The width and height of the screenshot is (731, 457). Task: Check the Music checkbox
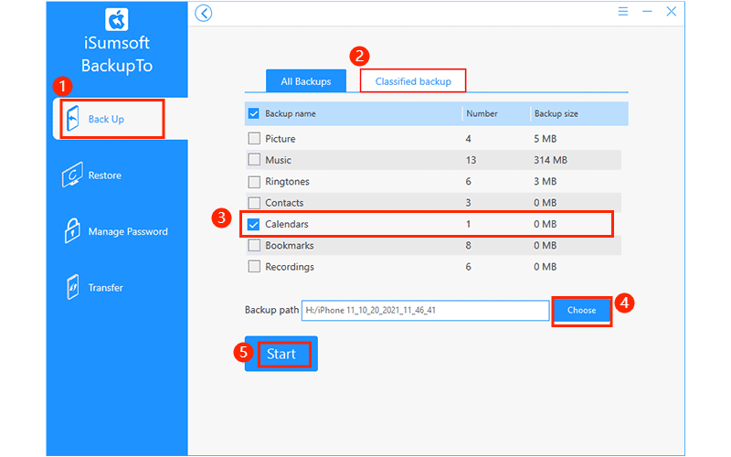click(254, 160)
